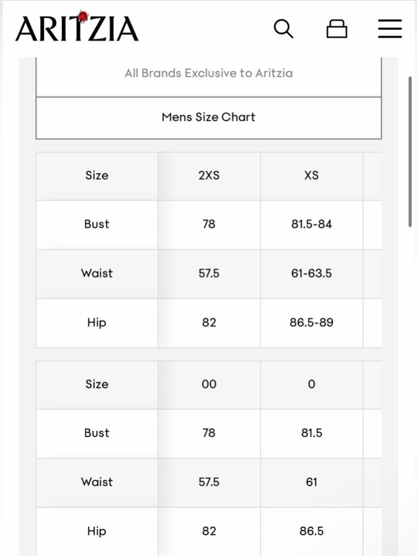Click the XS bust value 81.5-84
Image resolution: width=417 pixels, height=556 pixels.
(311, 224)
